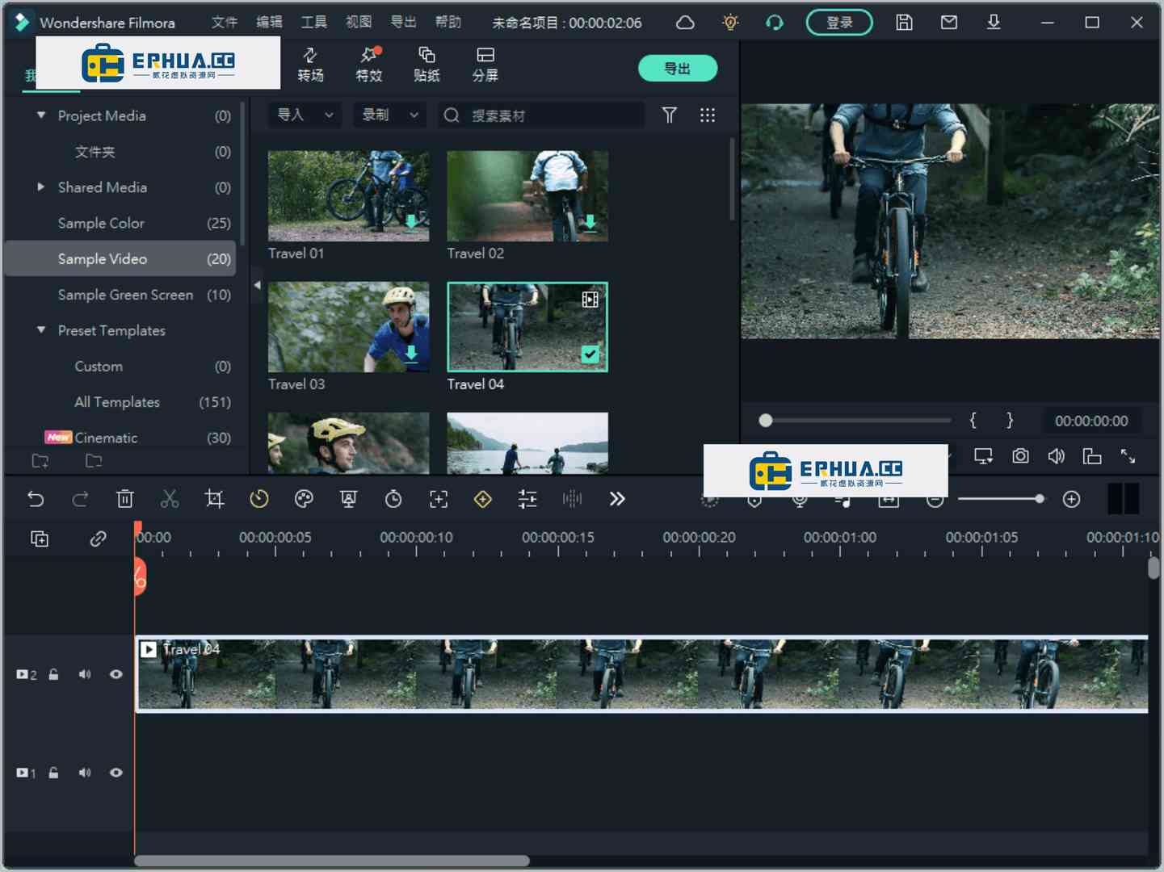This screenshot has width=1164, height=872.
Task: Toggle the lock on track 2
Action: pyautogui.click(x=53, y=674)
